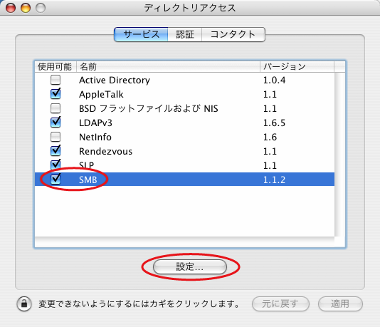Uncheck the AppleTalk service checkbox
The image size is (380, 327).
coord(56,93)
